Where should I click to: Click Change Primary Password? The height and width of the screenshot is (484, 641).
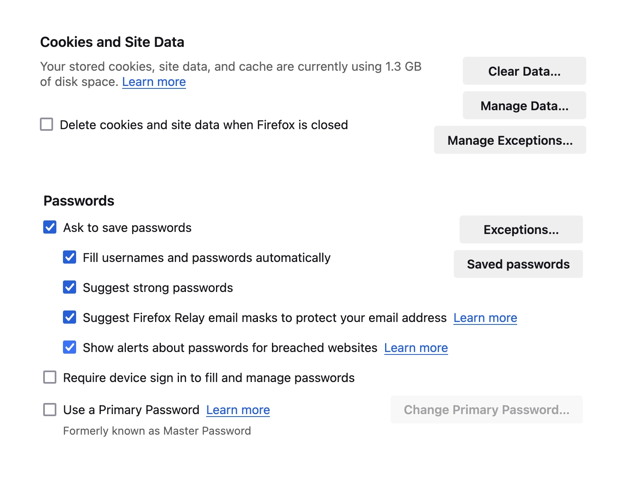tap(486, 409)
